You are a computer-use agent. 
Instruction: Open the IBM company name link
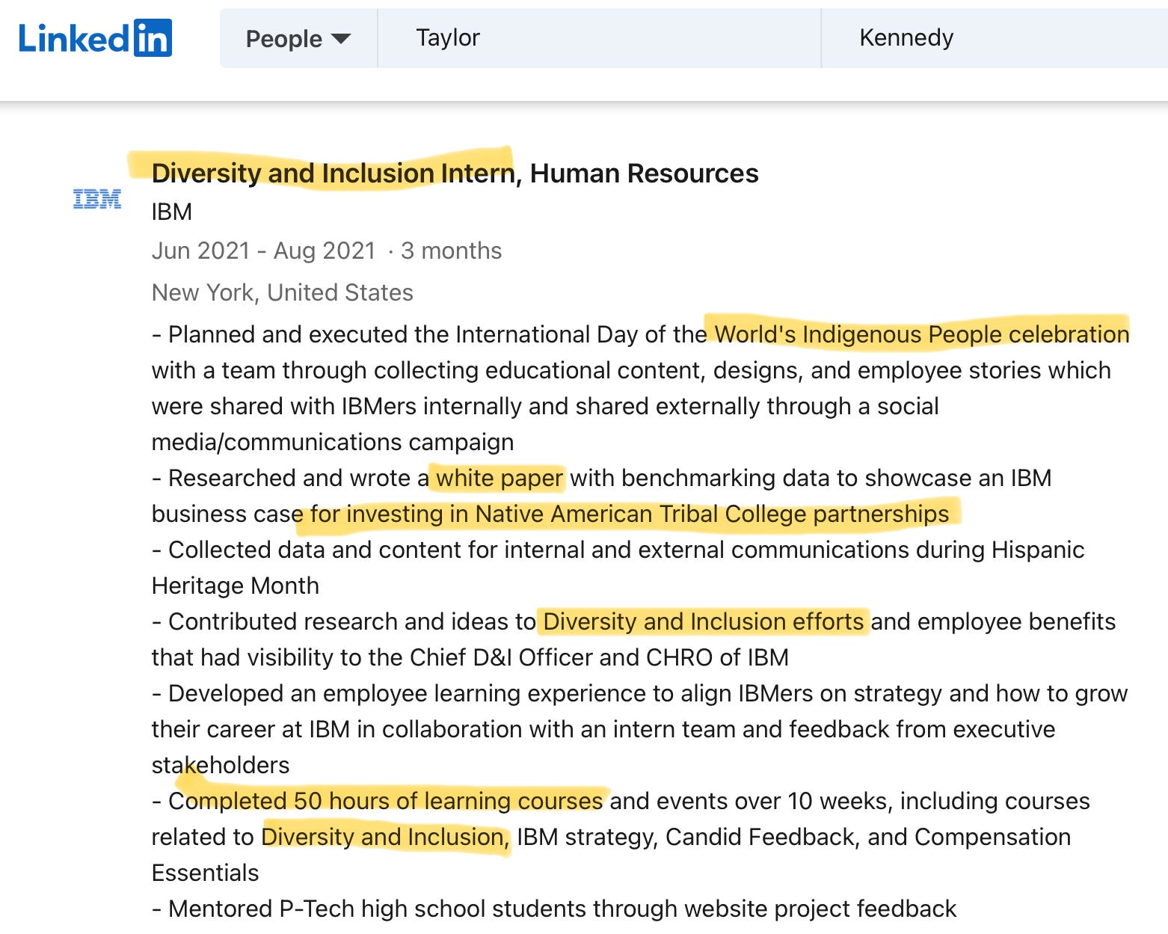point(172,212)
